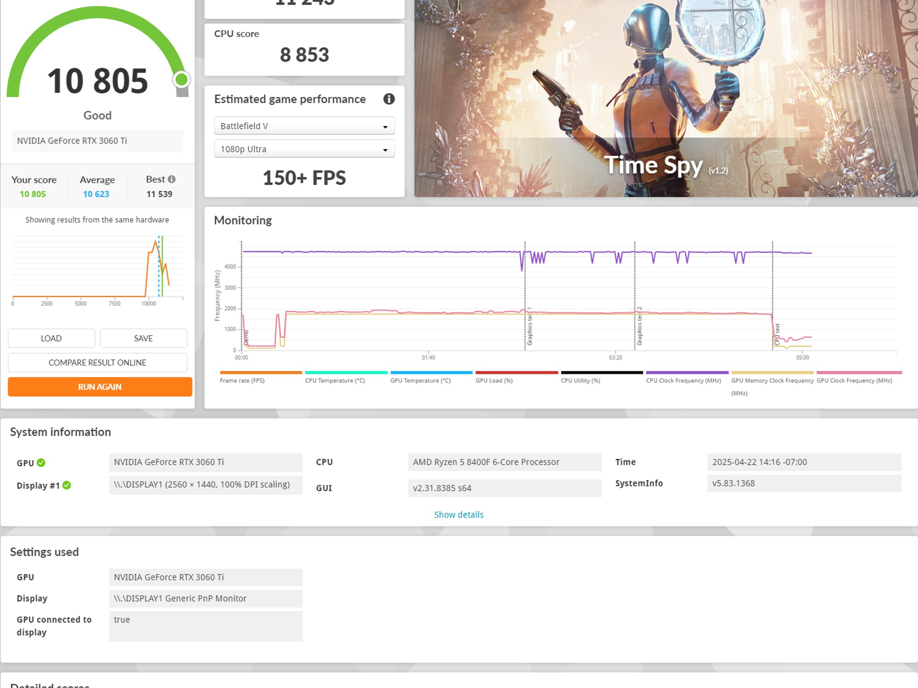Click the Generic PnP Monitor display field
This screenshot has width=918, height=688.
206,598
